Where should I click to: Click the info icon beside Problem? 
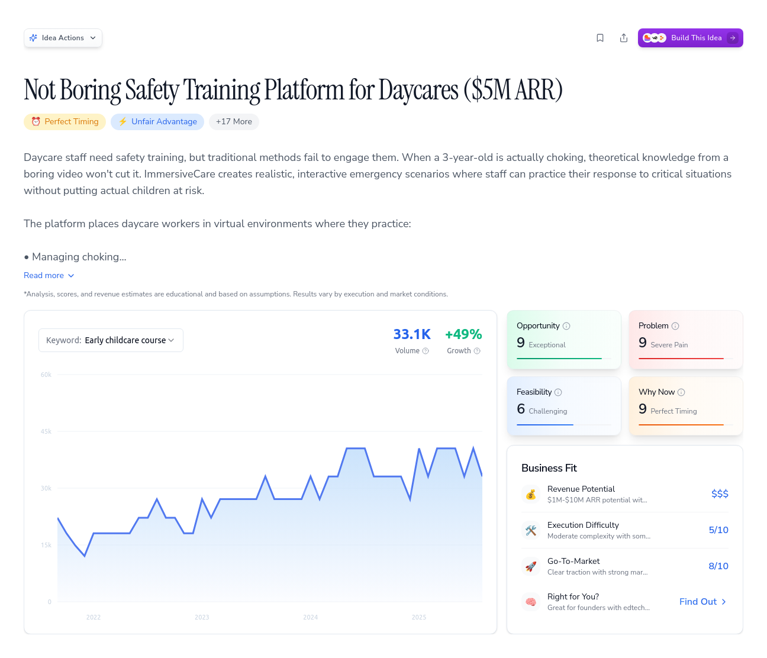[675, 326]
